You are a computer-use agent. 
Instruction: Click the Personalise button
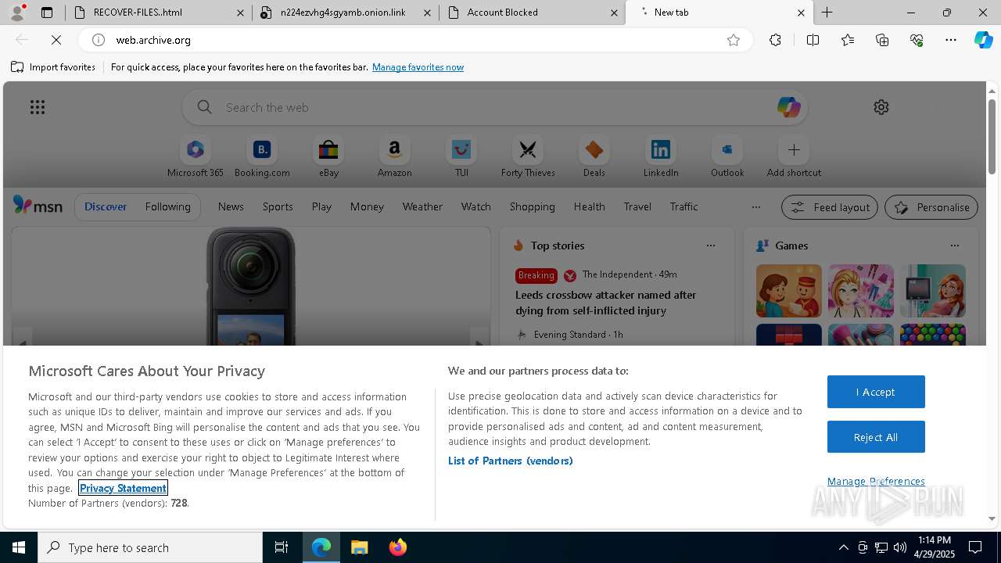(x=931, y=207)
